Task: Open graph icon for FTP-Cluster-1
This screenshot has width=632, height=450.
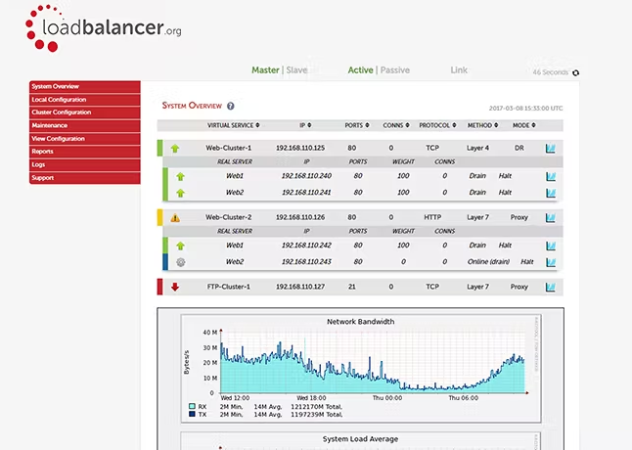Action: pos(551,287)
